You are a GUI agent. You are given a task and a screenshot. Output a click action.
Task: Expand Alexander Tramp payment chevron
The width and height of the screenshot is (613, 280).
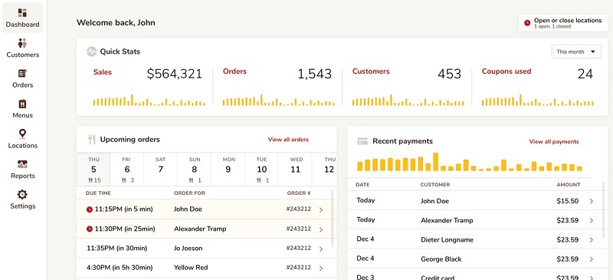pos(591,220)
